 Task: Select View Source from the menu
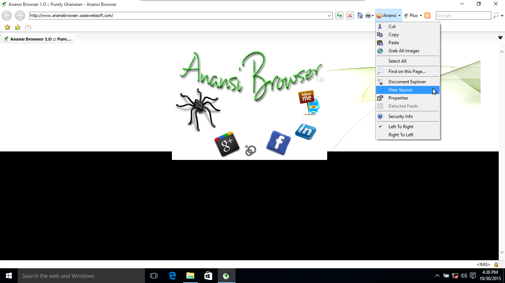coord(400,90)
